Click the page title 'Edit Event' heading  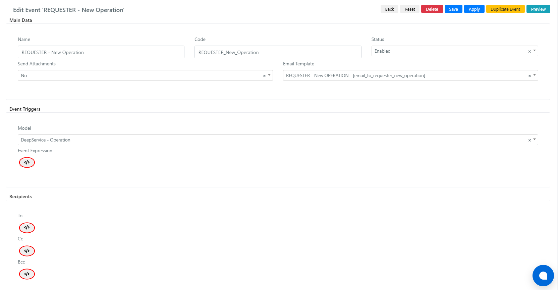68,10
